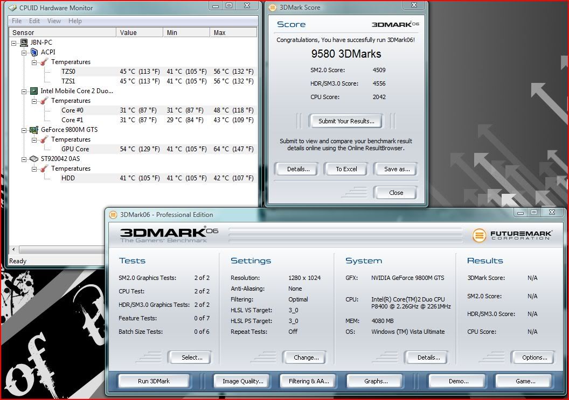569x400 pixels.
Task: Click Windows (TM) Vista Ultimate text
Action: point(408,332)
